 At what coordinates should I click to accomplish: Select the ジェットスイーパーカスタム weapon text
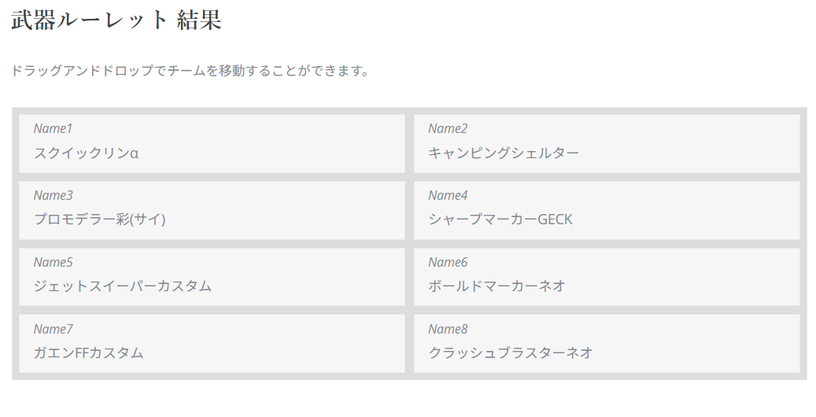point(122,286)
